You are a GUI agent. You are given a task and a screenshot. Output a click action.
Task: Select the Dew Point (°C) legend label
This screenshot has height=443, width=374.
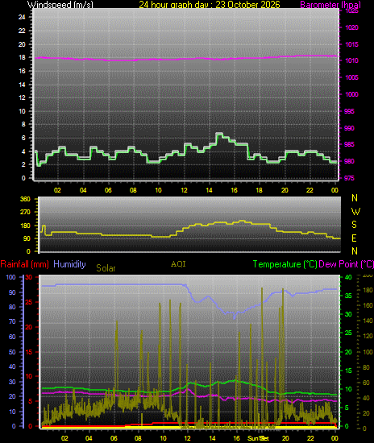point(346,264)
